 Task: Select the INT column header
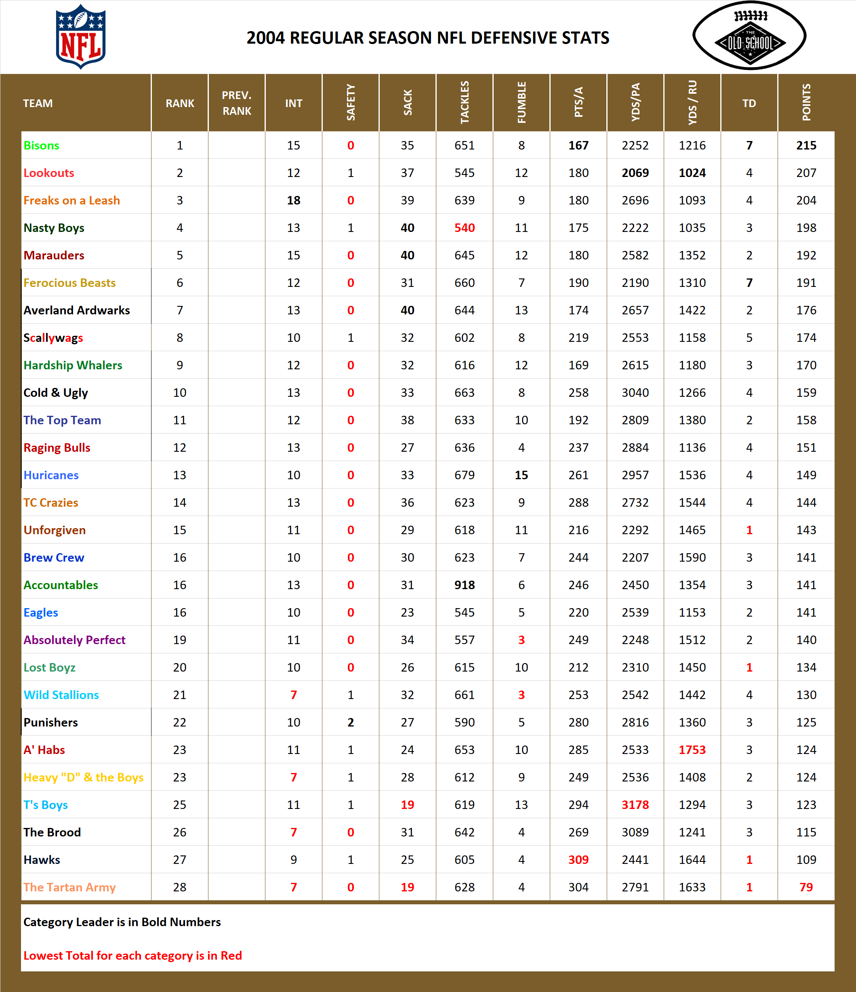(294, 103)
